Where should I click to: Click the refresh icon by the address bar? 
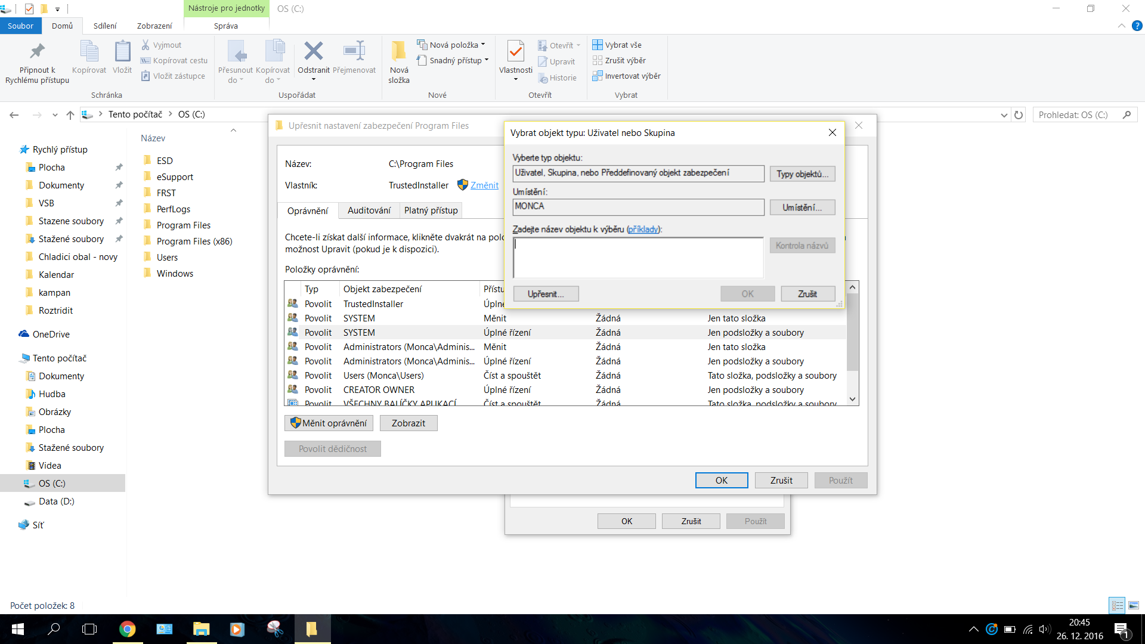click(1019, 114)
